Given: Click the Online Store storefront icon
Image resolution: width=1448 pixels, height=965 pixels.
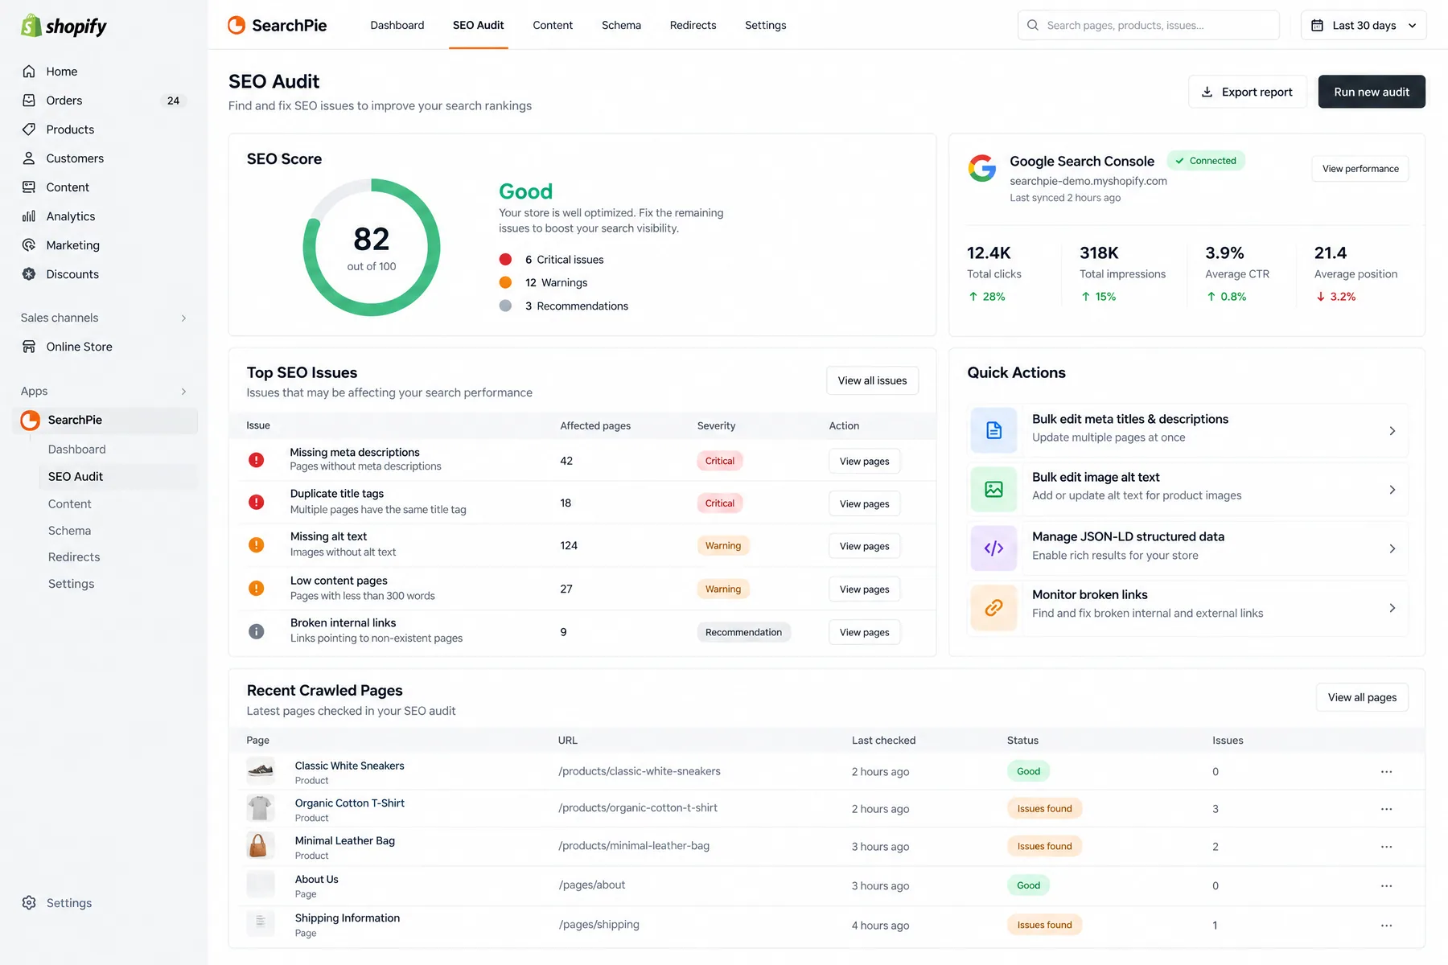Looking at the screenshot, I should click(29, 347).
